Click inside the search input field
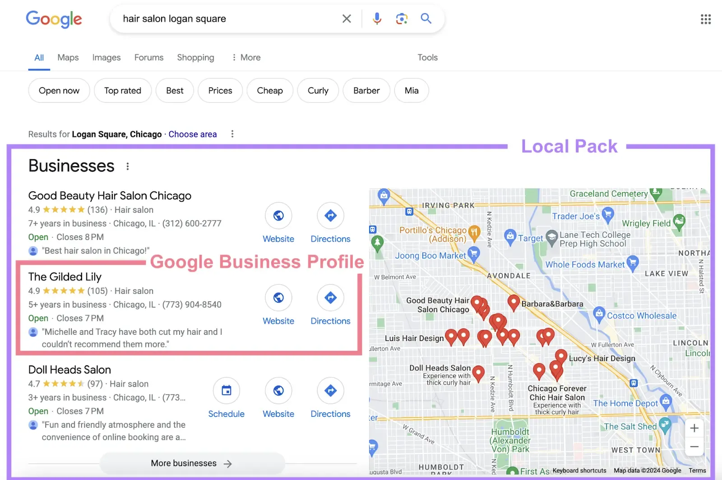 226,18
